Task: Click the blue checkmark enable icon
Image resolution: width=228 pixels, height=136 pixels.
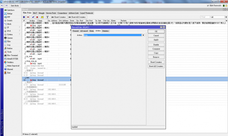Action: (33, 17)
